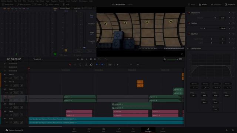Open the Metadata panel
Viewport: 237px width, 133px height.
coord(216,4)
